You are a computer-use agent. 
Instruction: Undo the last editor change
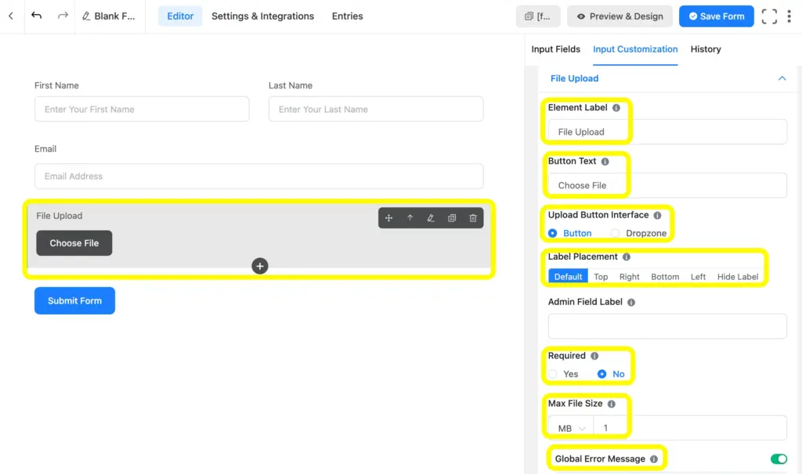click(x=36, y=16)
